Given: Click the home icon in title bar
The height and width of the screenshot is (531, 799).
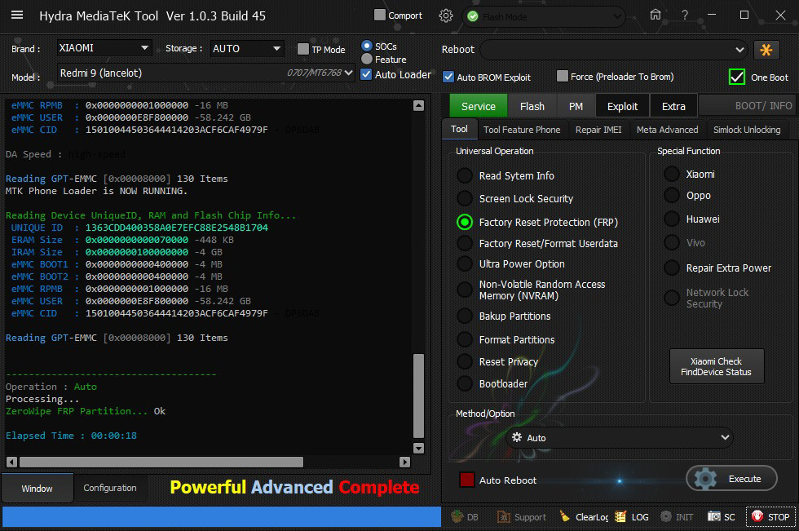Looking at the screenshot, I should pos(656,15).
